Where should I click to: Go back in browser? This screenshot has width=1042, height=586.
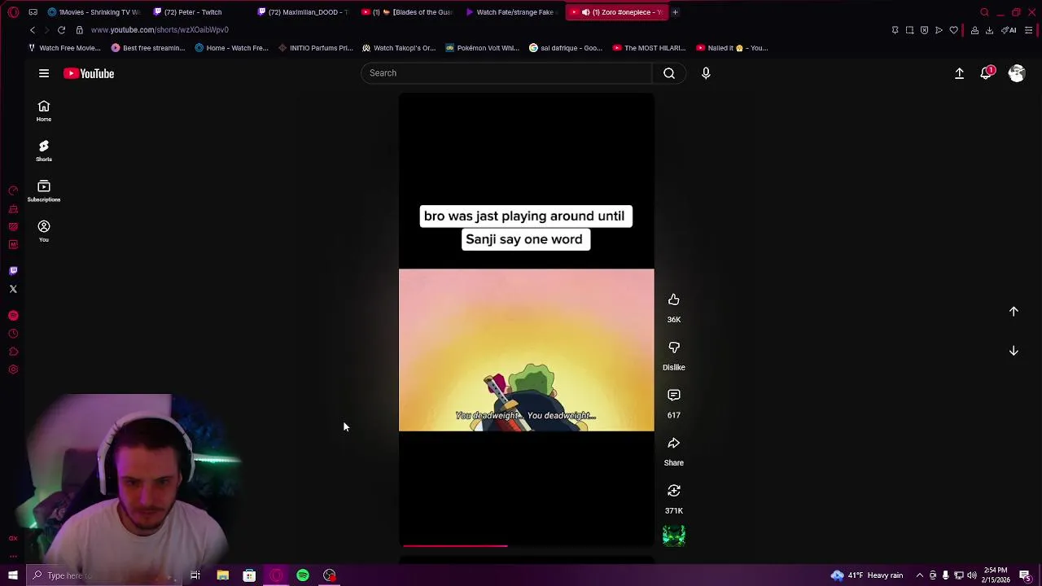pyautogui.click(x=33, y=30)
